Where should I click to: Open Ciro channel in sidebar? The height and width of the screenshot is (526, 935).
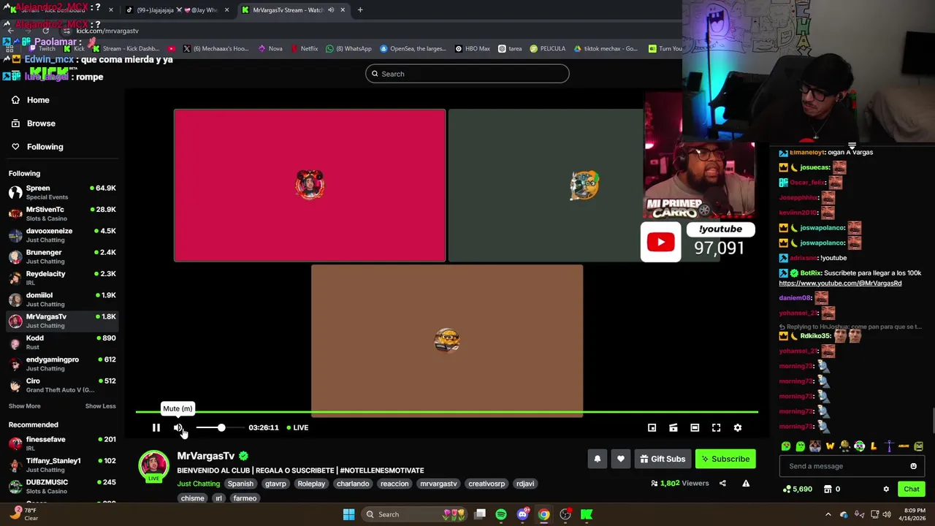click(62, 385)
